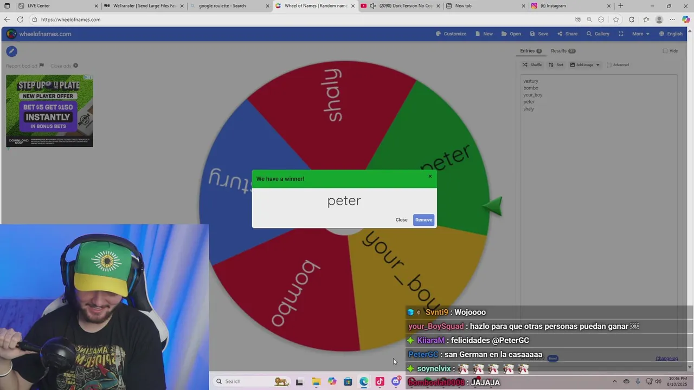Open the Gallery search option
694x390 pixels.
pos(597,34)
